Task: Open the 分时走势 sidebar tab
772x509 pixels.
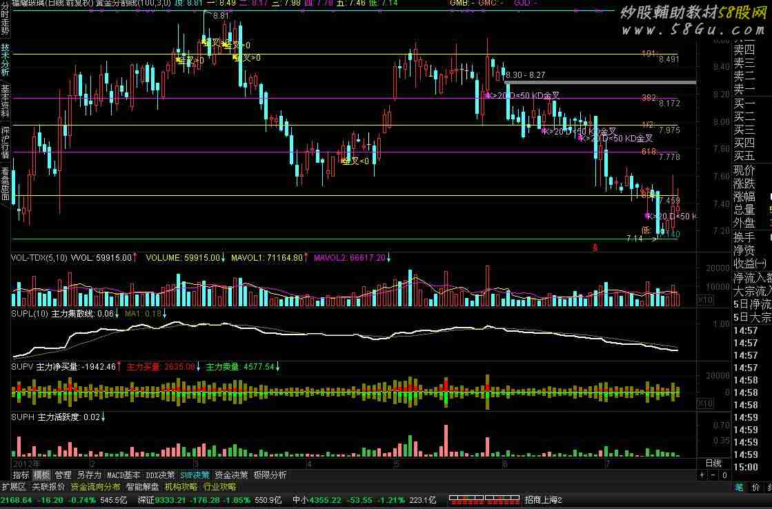Action: [x=5, y=20]
